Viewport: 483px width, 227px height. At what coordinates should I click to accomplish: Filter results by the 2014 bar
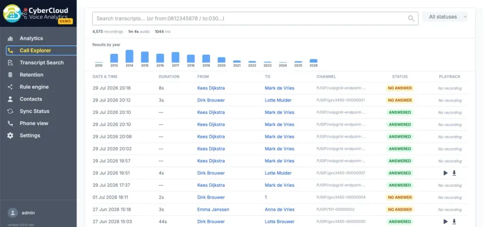coord(129,57)
